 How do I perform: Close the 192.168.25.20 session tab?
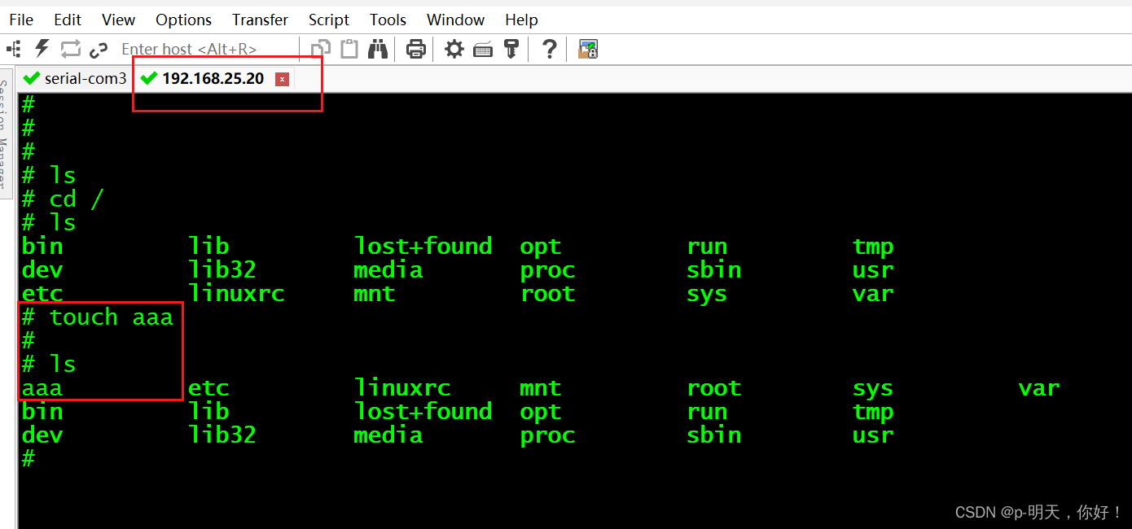[282, 79]
